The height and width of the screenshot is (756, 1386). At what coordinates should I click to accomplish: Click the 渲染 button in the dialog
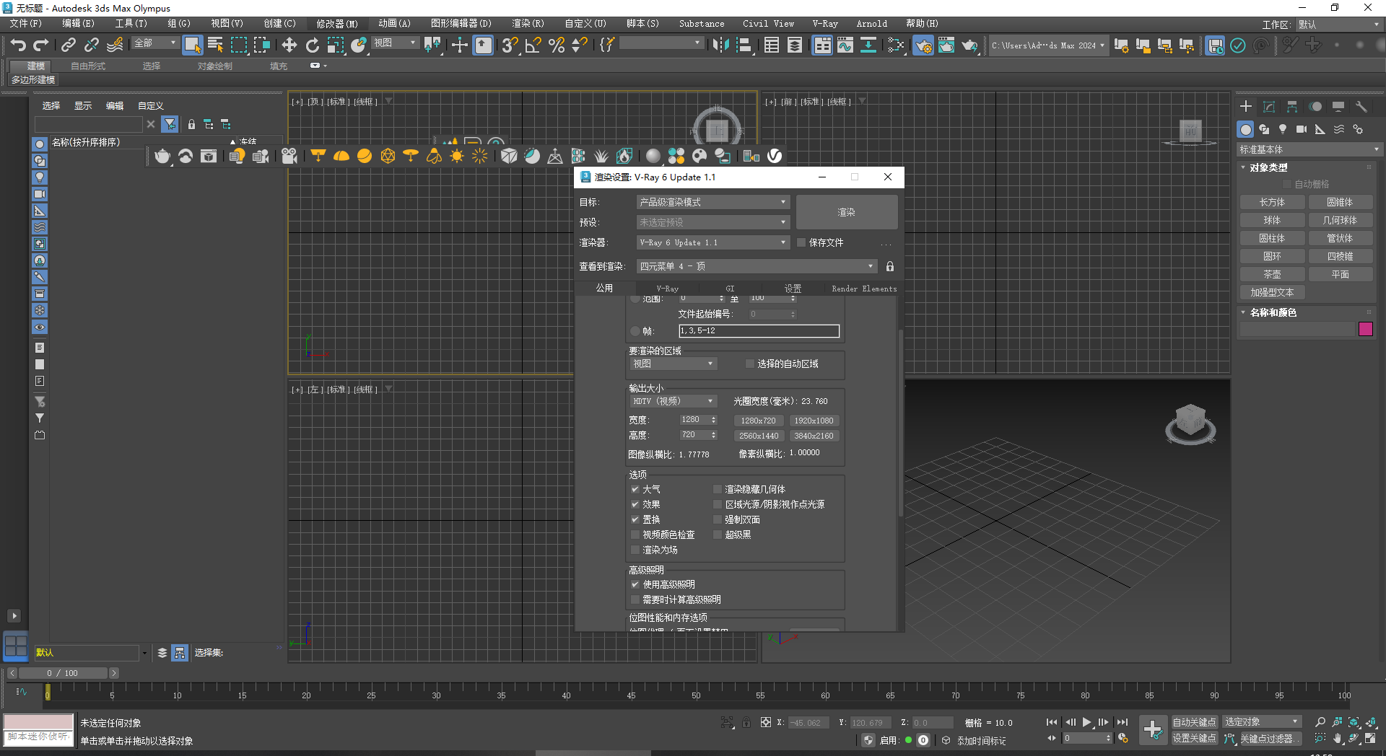coord(845,212)
